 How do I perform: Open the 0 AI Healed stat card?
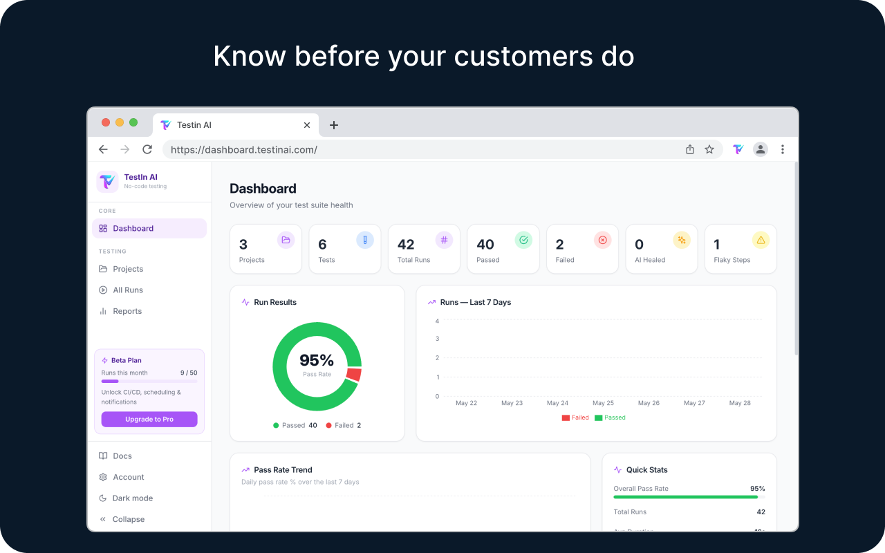pyautogui.click(x=662, y=249)
